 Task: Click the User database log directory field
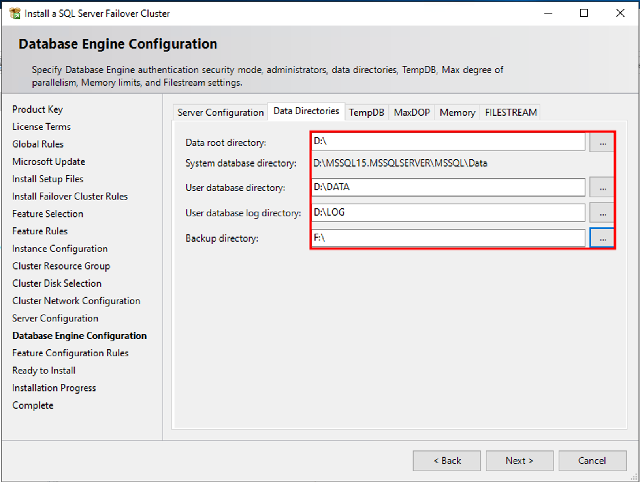pos(448,213)
